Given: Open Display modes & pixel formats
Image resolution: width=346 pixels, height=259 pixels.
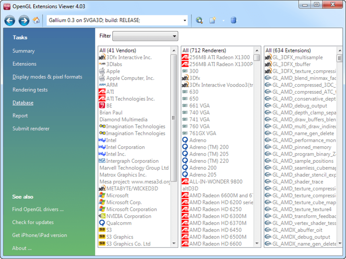Looking at the screenshot, I should click(47, 77).
